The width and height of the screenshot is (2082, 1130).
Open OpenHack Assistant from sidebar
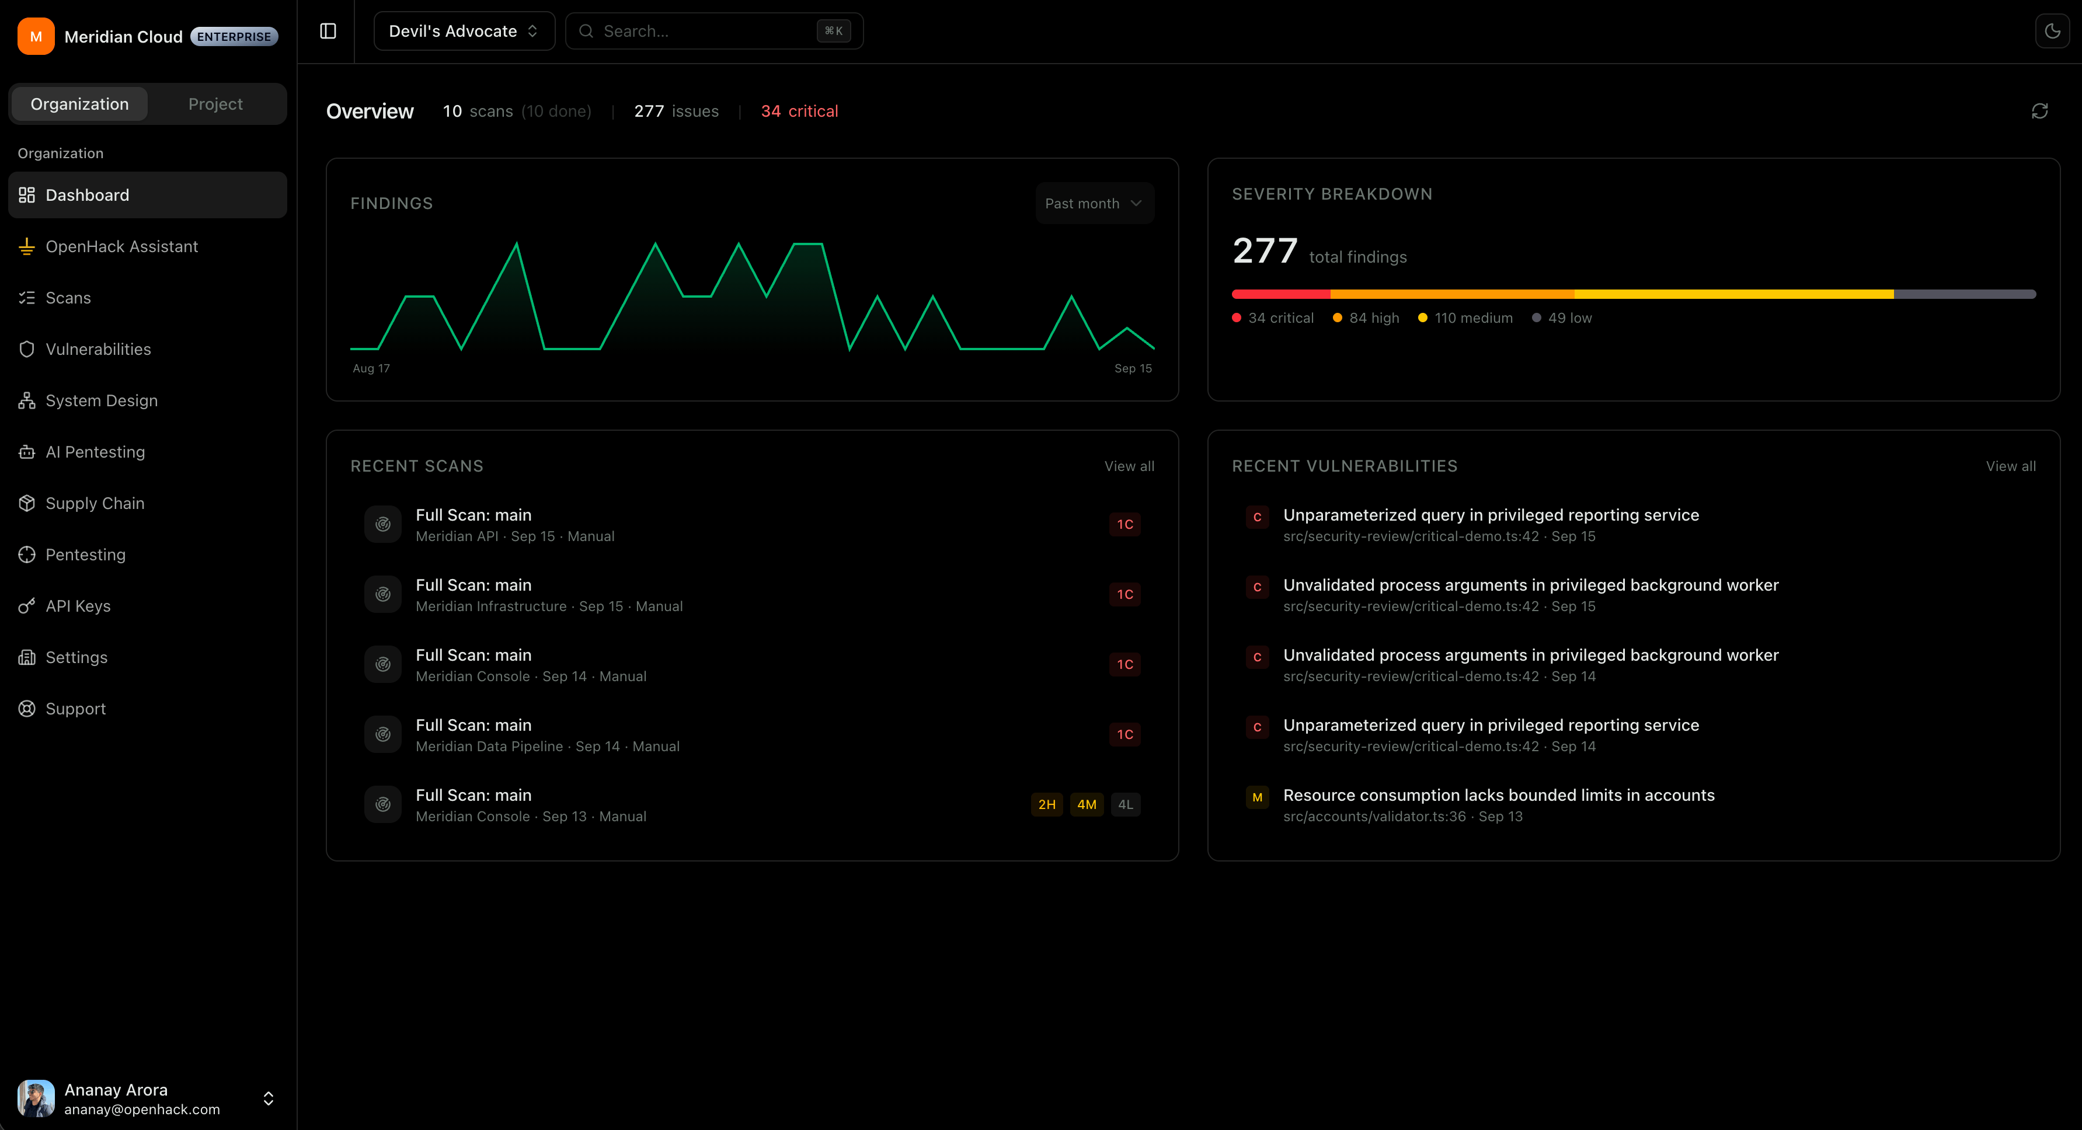pos(147,246)
